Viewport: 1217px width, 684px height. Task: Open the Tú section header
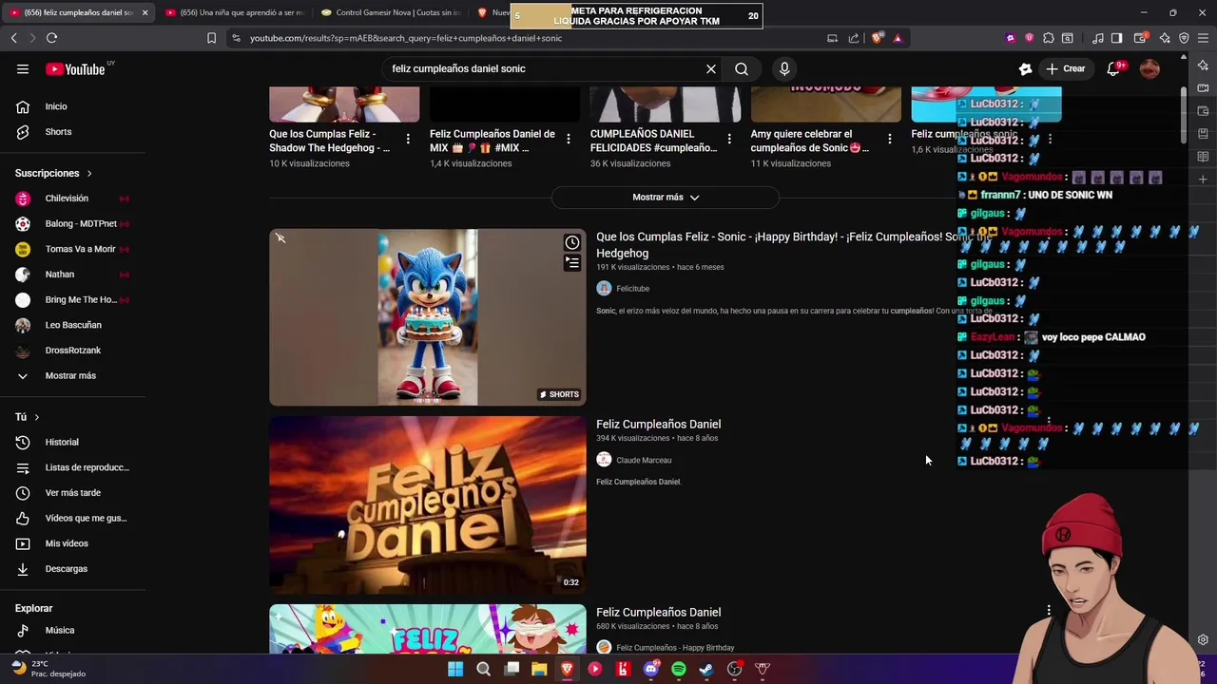click(27, 417)
